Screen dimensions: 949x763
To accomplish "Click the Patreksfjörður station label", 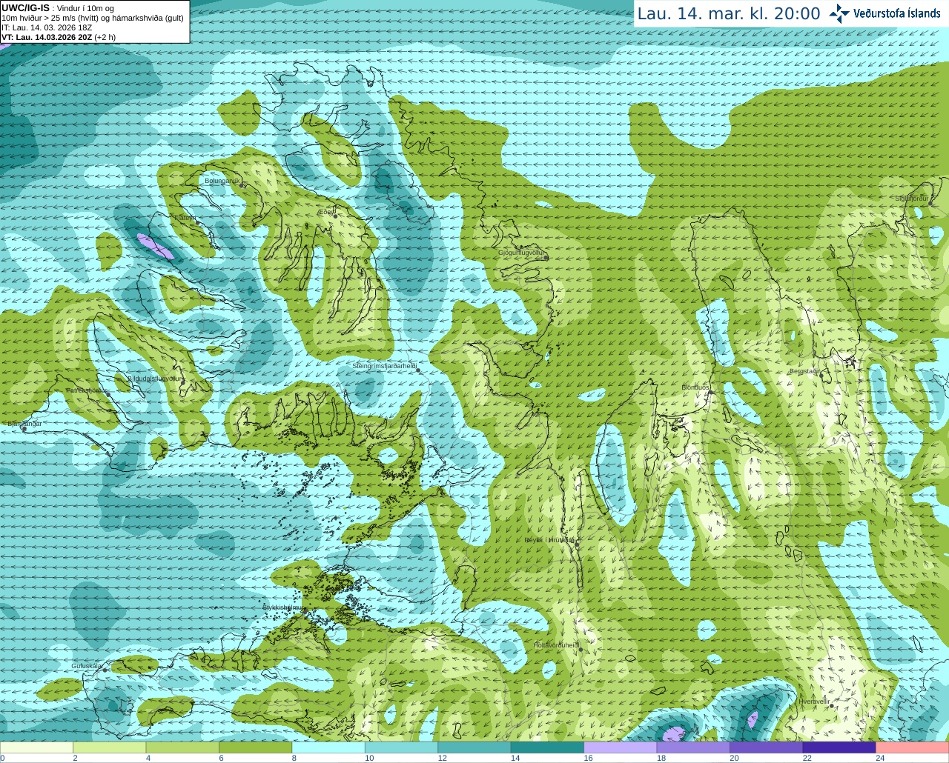I will tap(87, 390).
